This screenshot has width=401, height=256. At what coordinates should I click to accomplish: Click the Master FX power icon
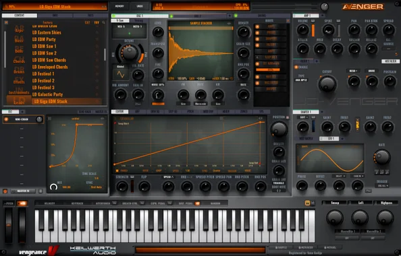pos(5,191)
